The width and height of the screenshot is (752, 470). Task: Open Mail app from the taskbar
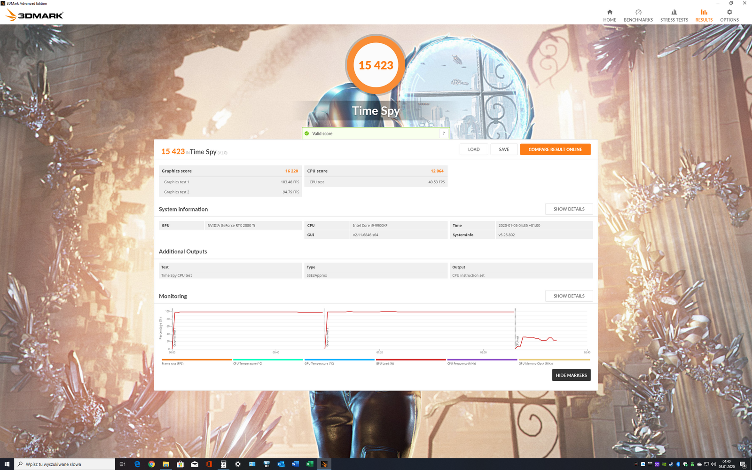coord(195,464)
